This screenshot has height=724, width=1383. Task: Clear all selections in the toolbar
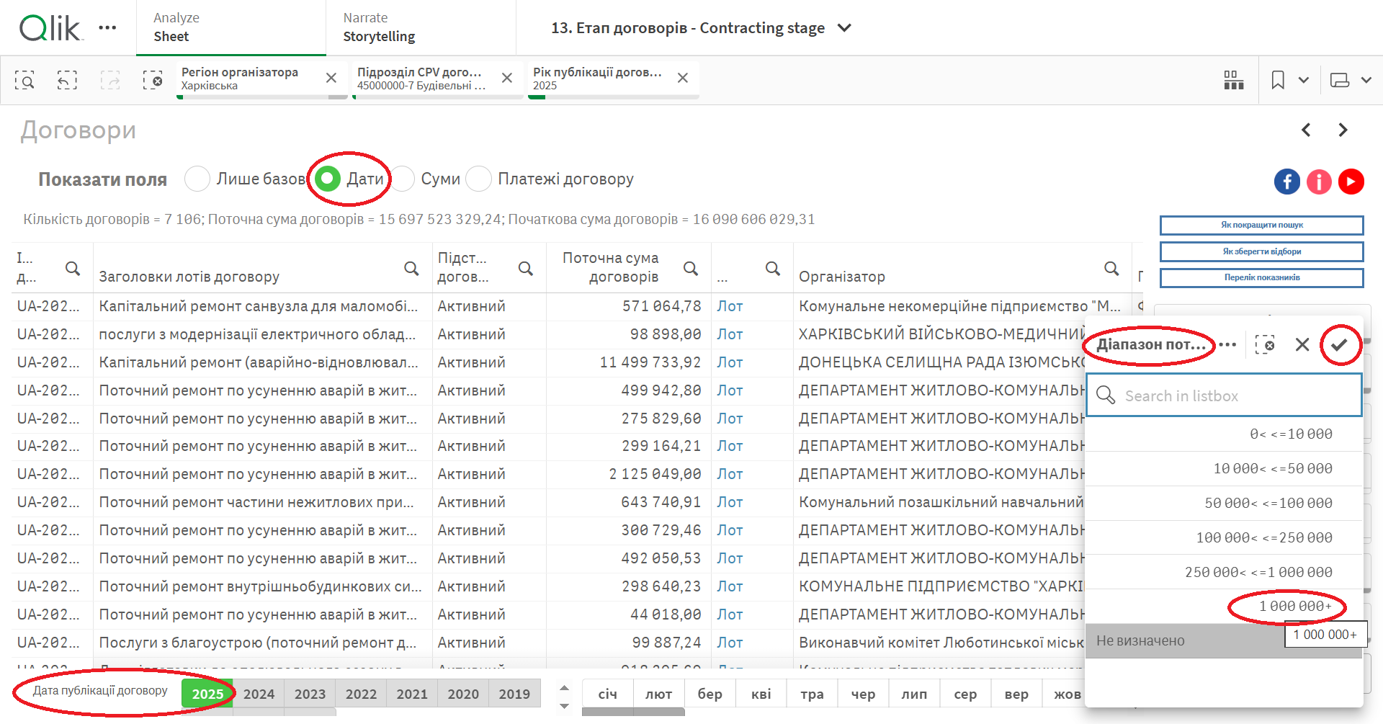(152, 80)
